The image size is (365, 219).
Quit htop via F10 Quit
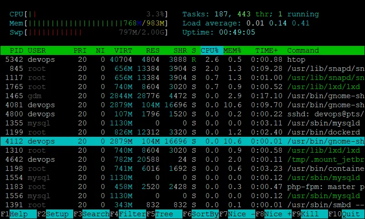pyautogui.click(x=346, y=214)
